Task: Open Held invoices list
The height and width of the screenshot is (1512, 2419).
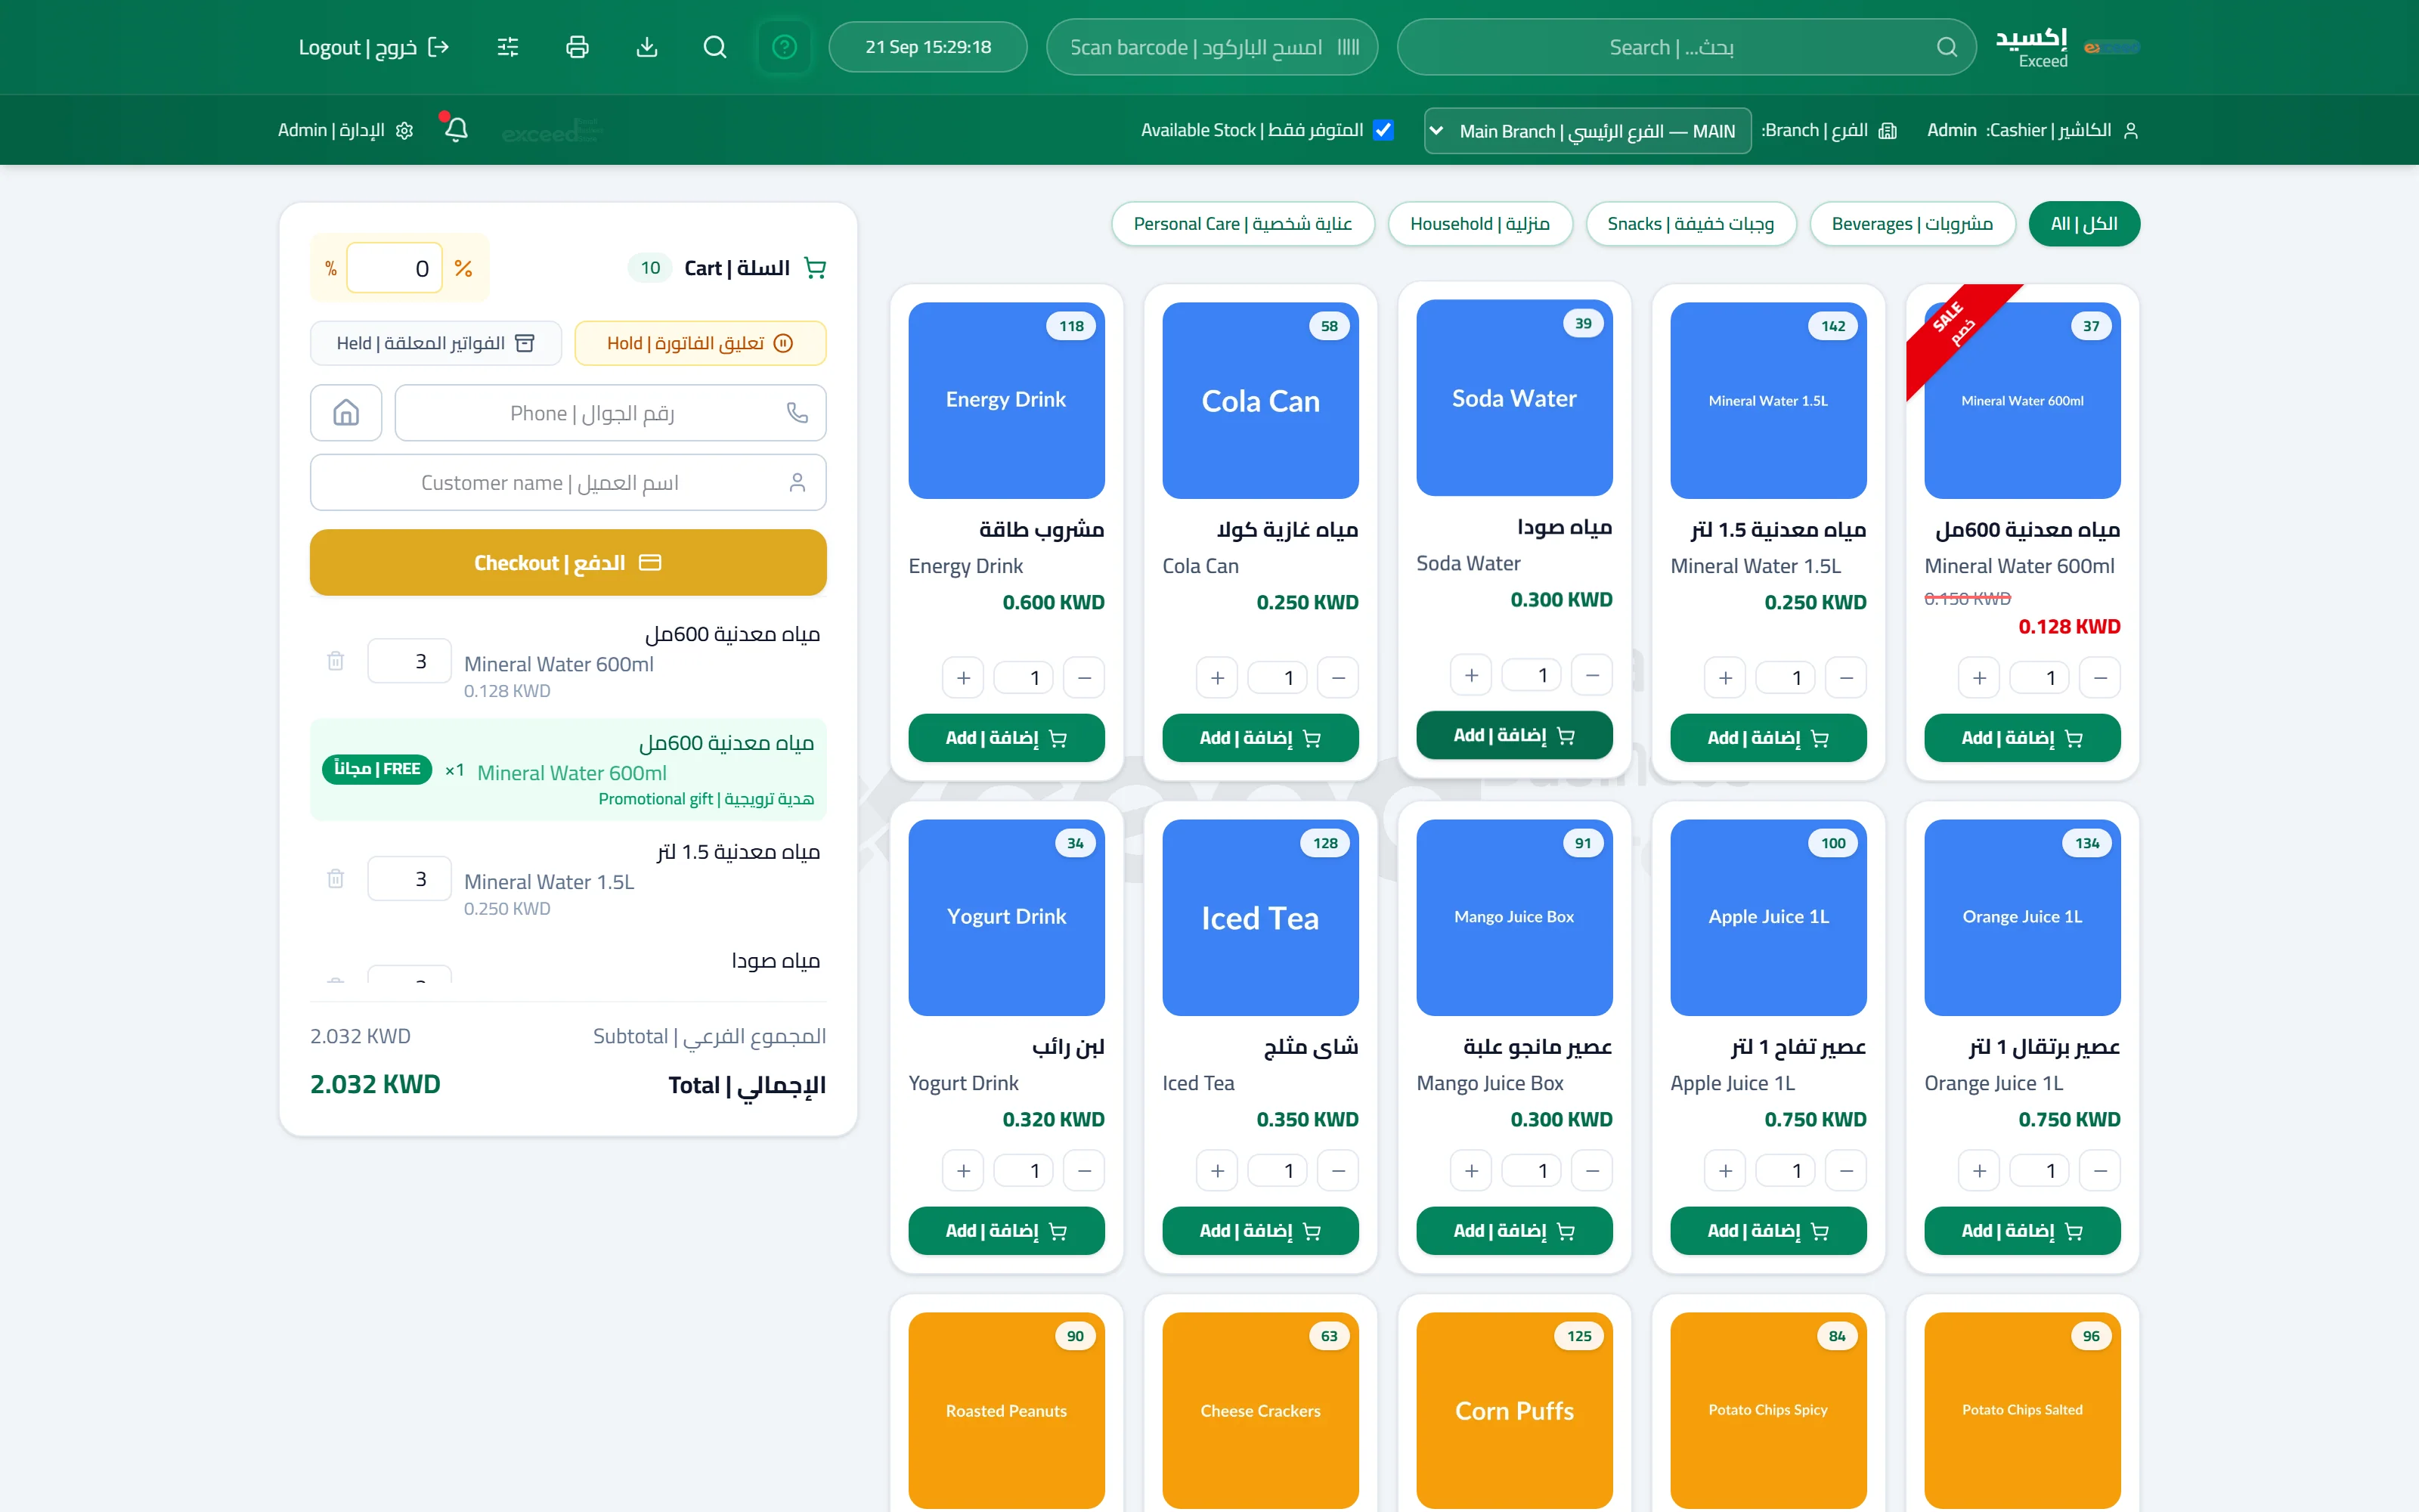Action: tap(436, 343)
